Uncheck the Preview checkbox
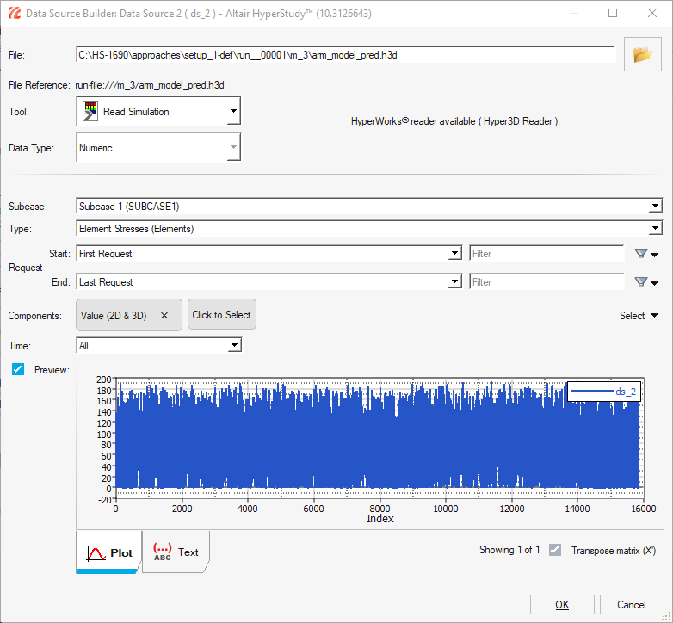This screenshot has height=623, width=673. coord(18,369)
